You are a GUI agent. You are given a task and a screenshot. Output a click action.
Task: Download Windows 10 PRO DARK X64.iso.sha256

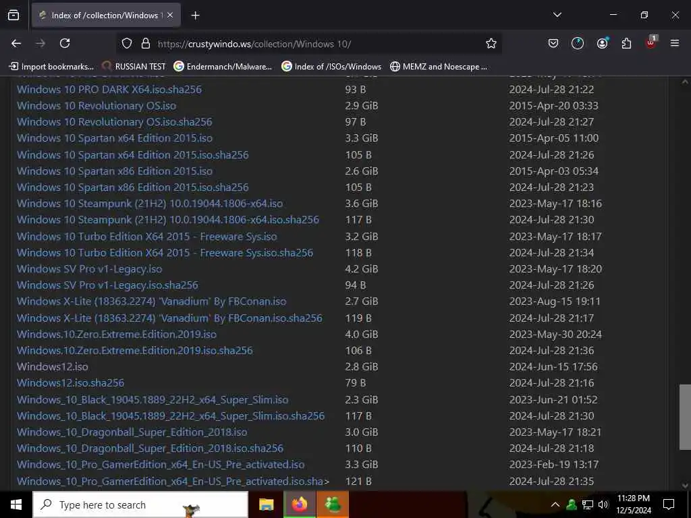click(x=109, y=90)
